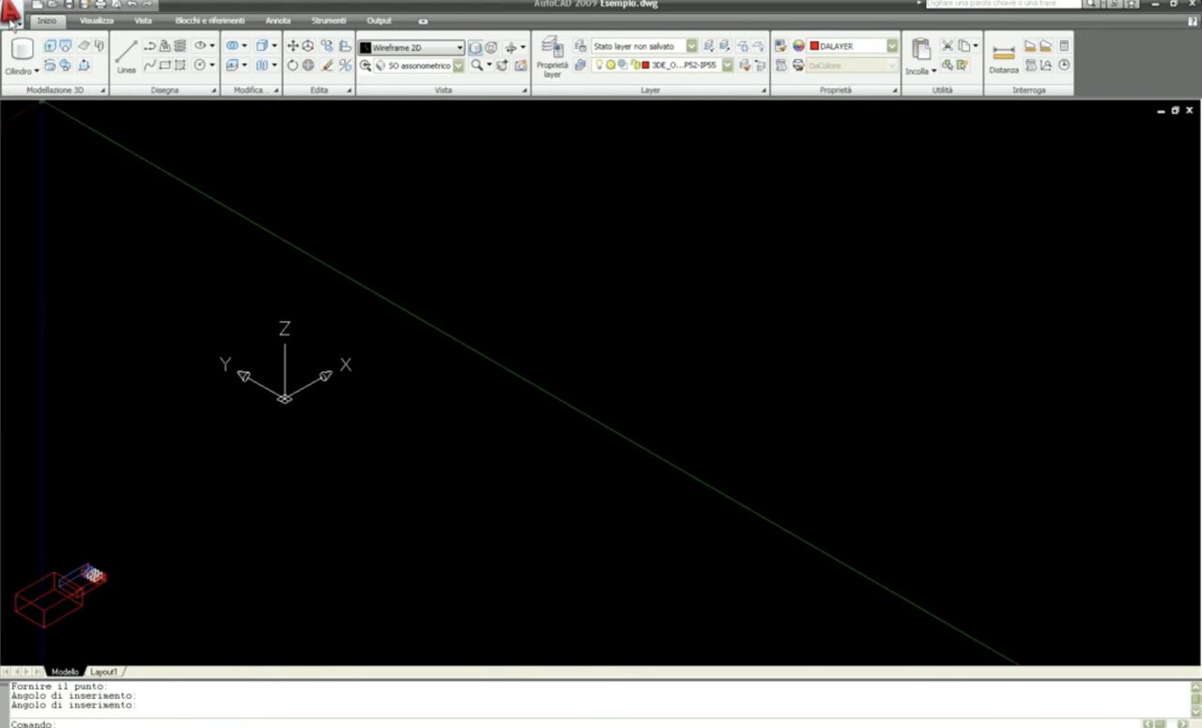Open the DALAYER color dropdown
This screenshot has width=1202, height=728.
coord(891,46)
